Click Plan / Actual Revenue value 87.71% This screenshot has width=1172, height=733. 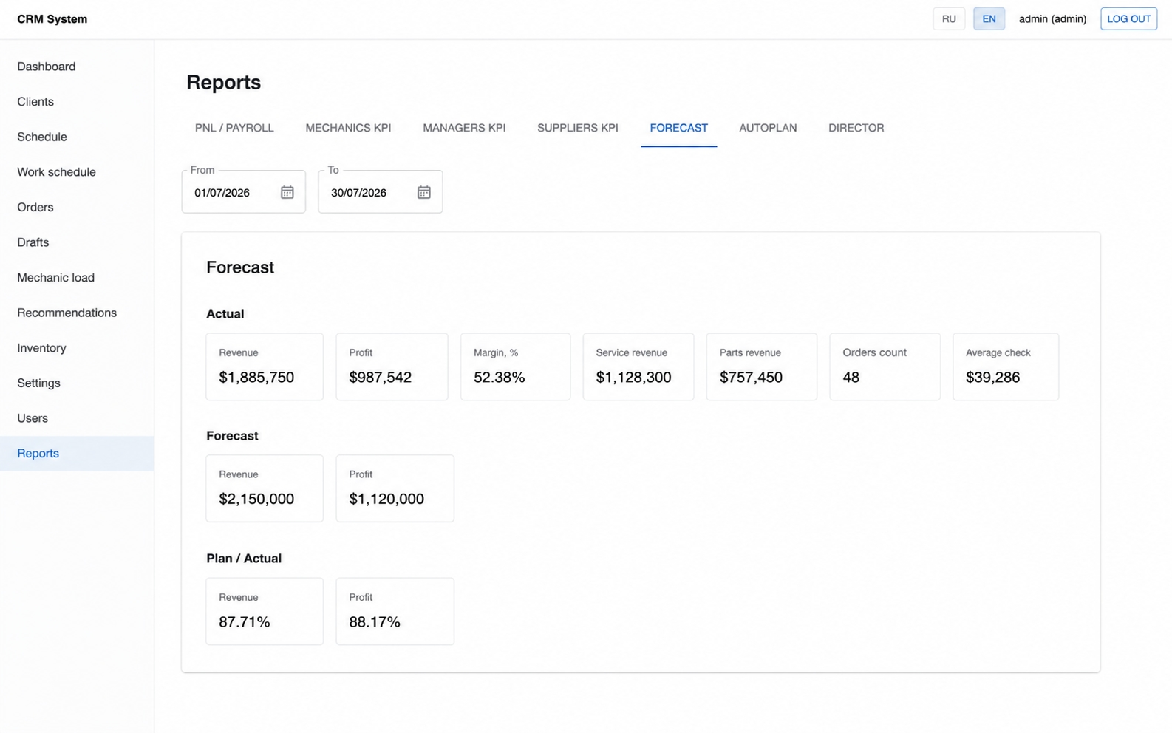[x=244, y=622]
